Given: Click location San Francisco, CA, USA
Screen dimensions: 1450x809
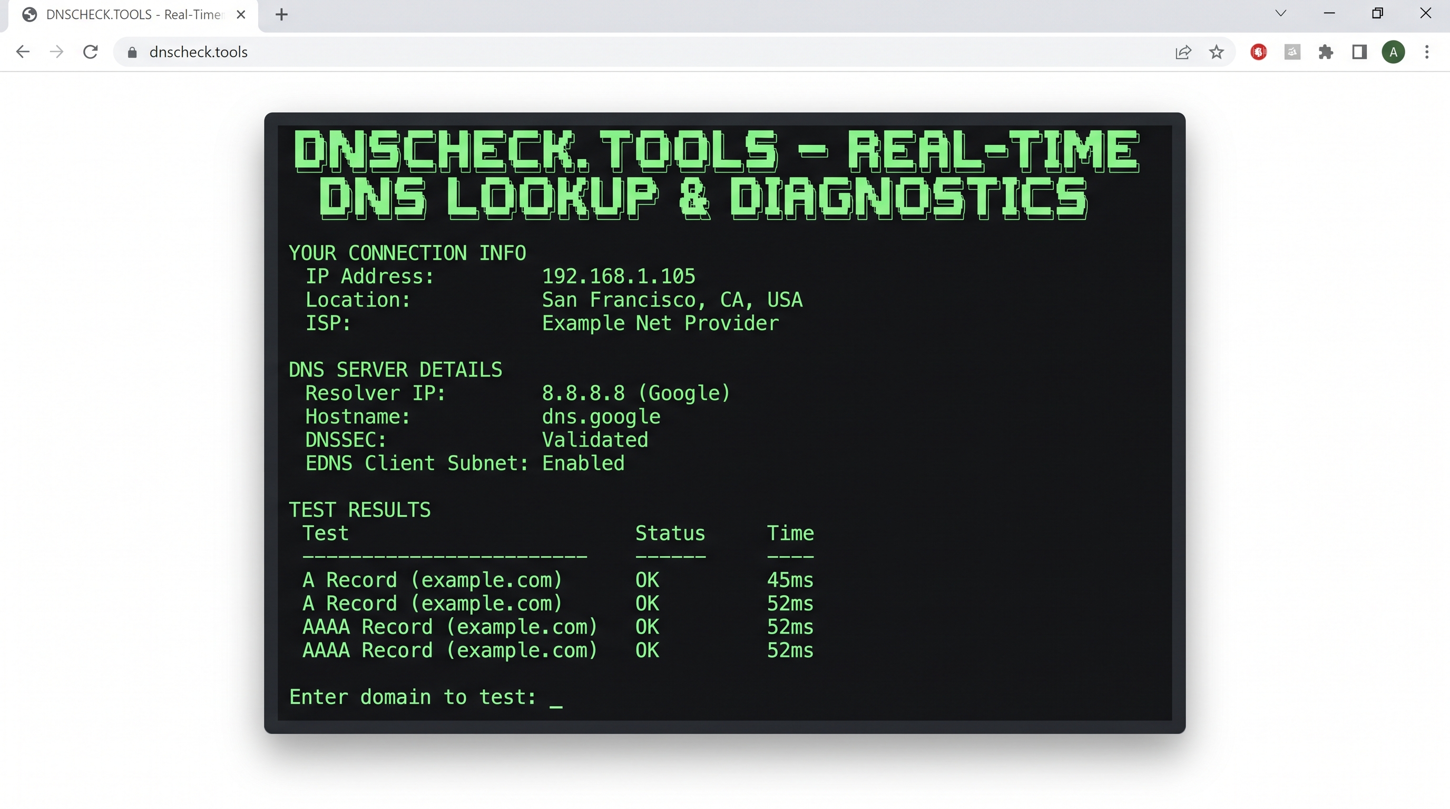Looking at the screenshot, I should (x=672, y=300).
